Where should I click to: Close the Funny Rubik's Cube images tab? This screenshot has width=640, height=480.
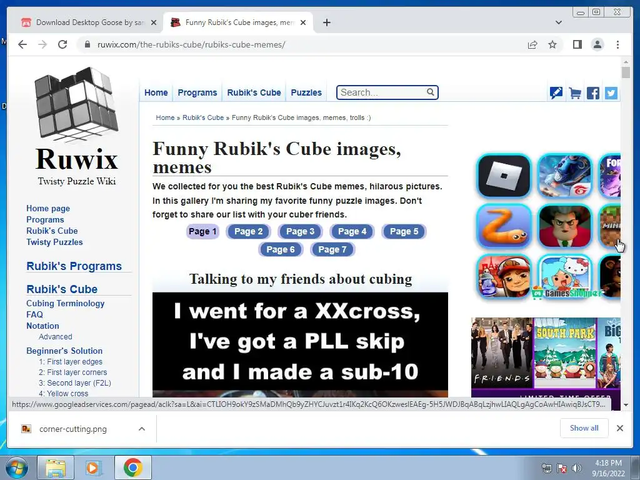[x=303, y=22]
